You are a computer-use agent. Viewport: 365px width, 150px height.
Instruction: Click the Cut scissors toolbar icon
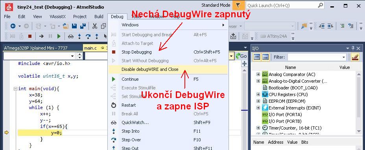(x=94, y=26)
